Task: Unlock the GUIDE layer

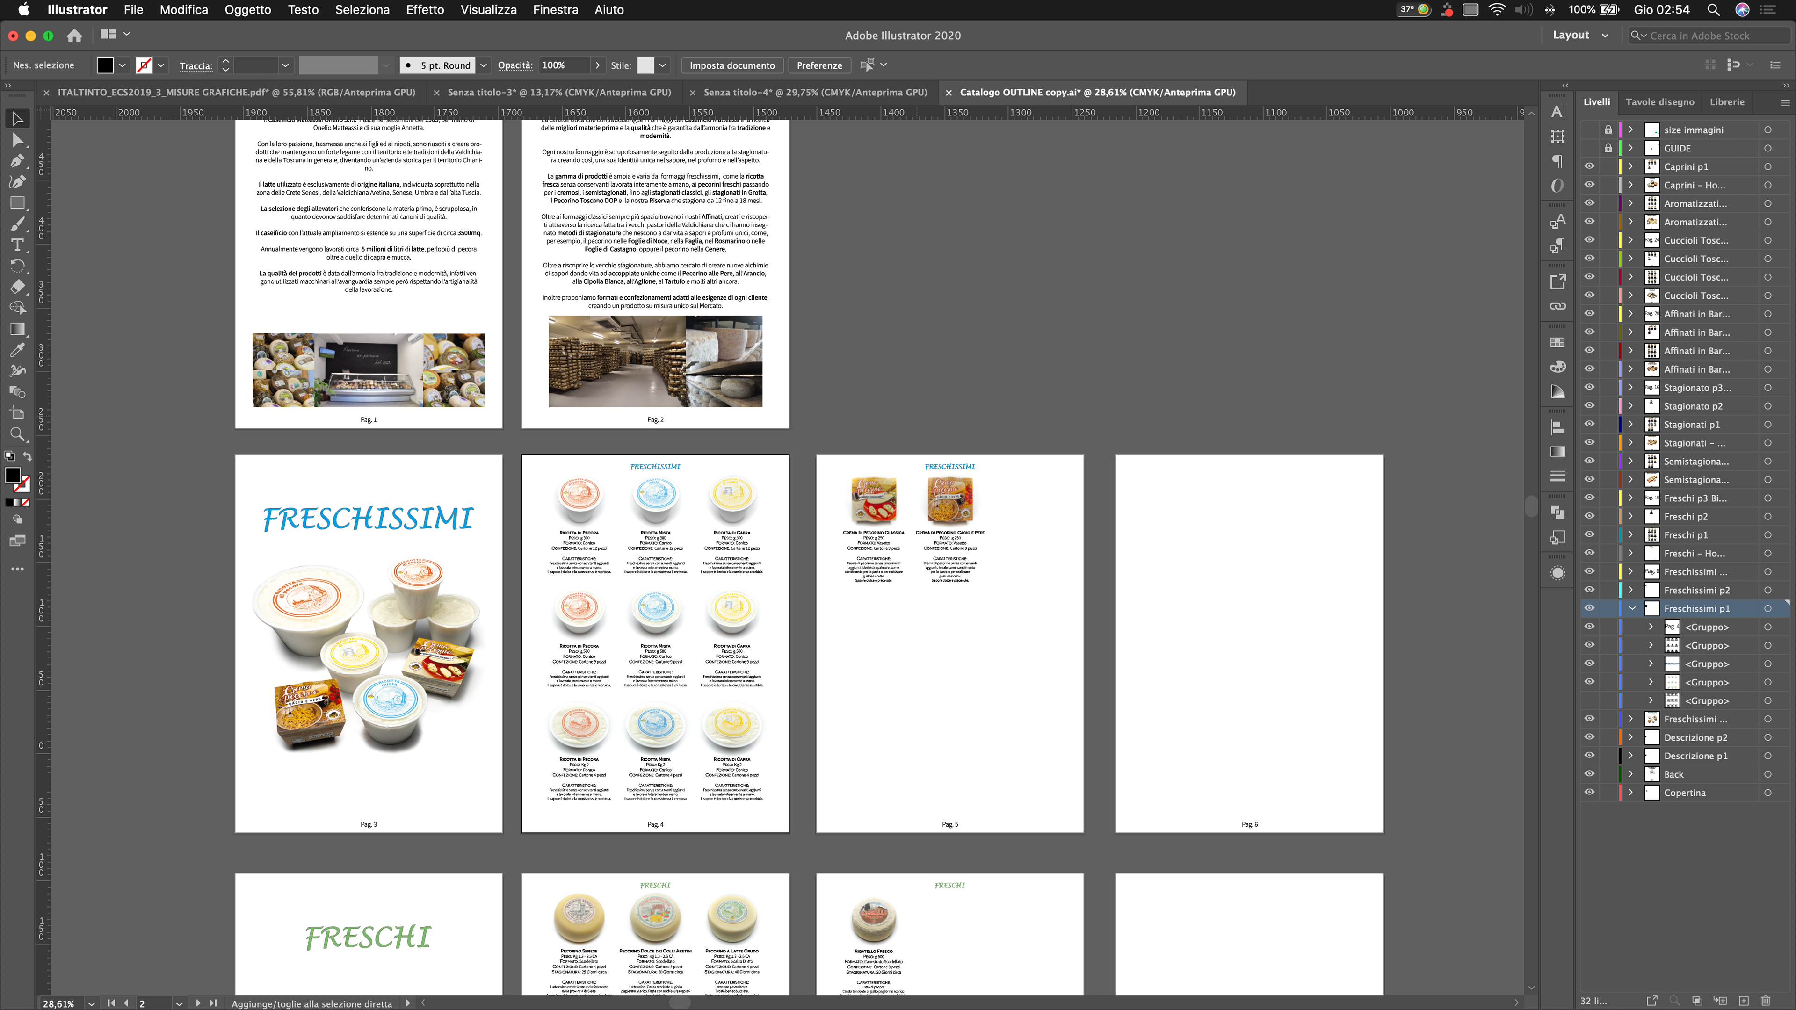Action: click(x=1608, y=148)
